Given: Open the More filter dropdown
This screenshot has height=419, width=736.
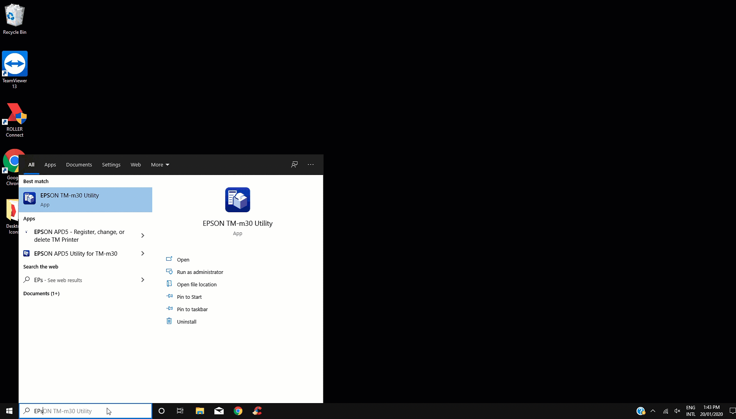Looking at the screenshot, I should [159, 164].
